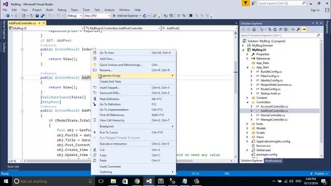Choose Quick Actions and Refactorings
The image size is (331, 186).
(133, 65)
